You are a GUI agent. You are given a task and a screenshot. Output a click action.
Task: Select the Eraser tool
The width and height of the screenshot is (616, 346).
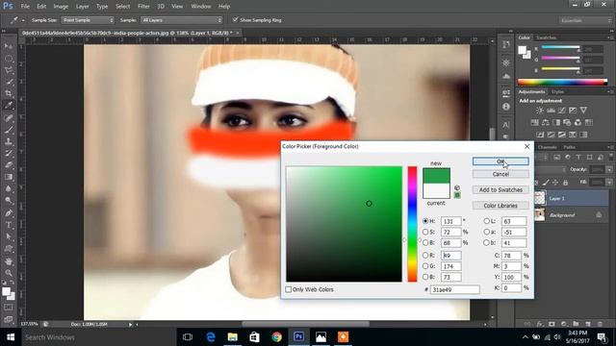(x=9, y=165)
